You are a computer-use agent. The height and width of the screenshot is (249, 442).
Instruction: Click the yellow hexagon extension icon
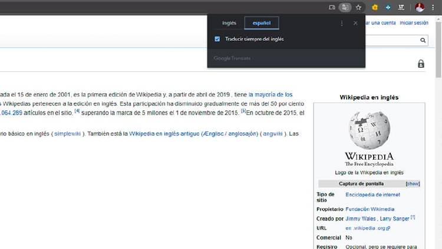375,7
